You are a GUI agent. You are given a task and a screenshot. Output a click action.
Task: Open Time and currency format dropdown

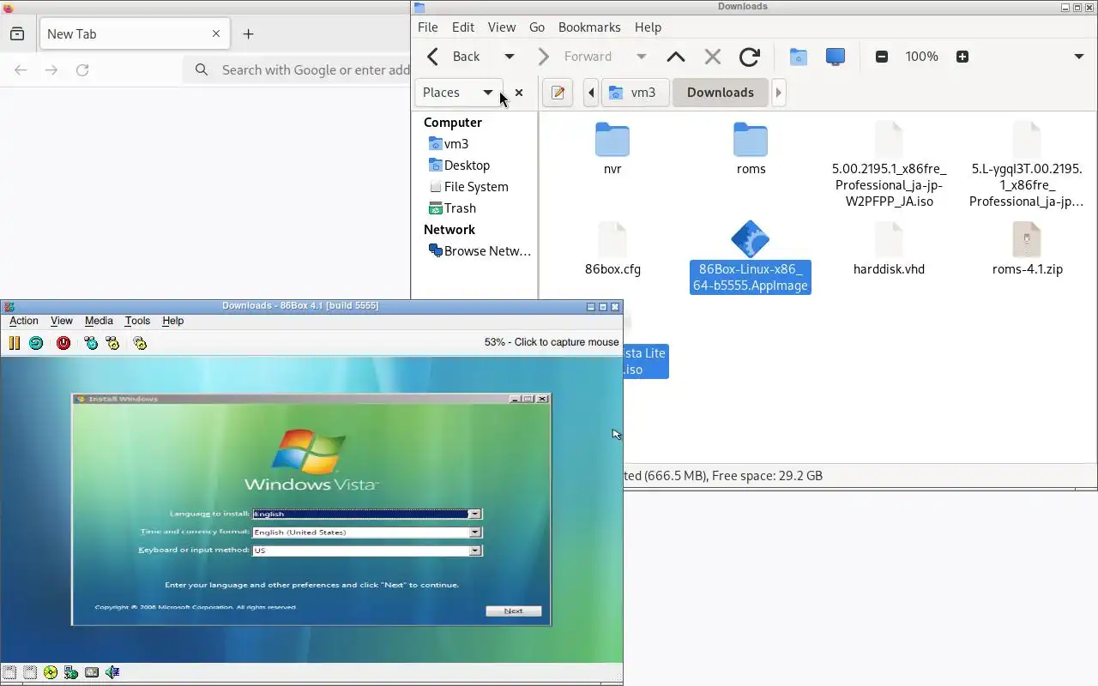click(474, 533)
